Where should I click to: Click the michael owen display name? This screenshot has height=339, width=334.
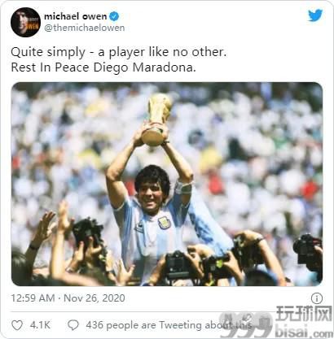[76, 16]
